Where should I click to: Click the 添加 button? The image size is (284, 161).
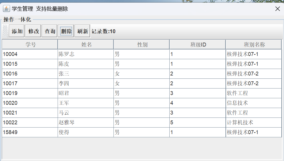tap(17, 31)
